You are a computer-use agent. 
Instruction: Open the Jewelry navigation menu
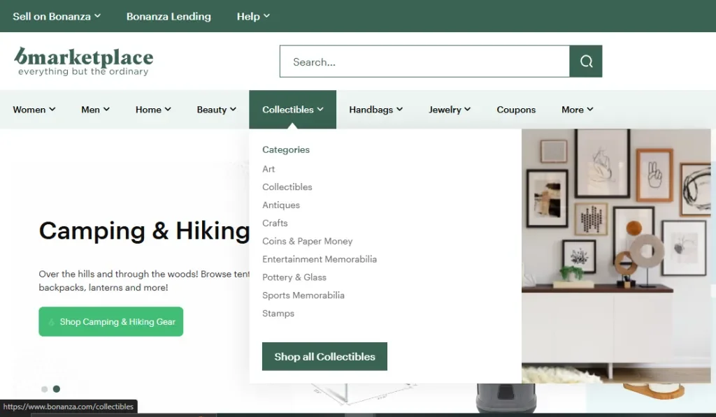(x=449, y=110)
